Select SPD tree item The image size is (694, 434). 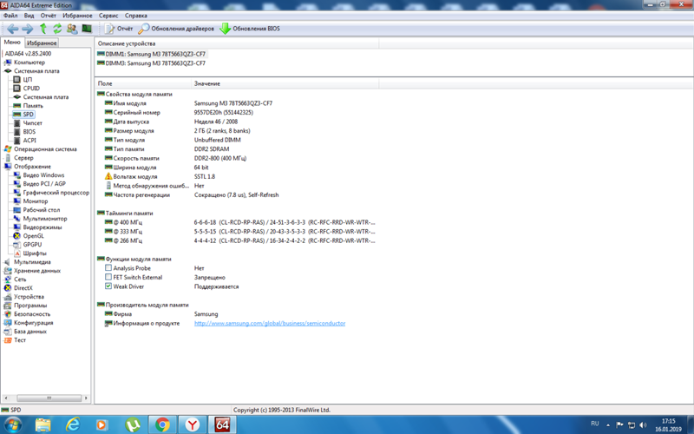(28, 115)
